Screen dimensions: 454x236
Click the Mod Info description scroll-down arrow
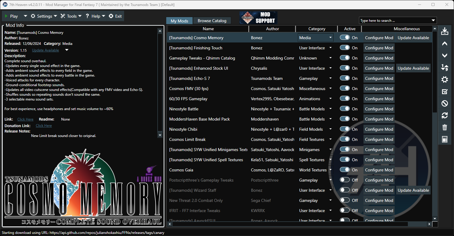160,135
